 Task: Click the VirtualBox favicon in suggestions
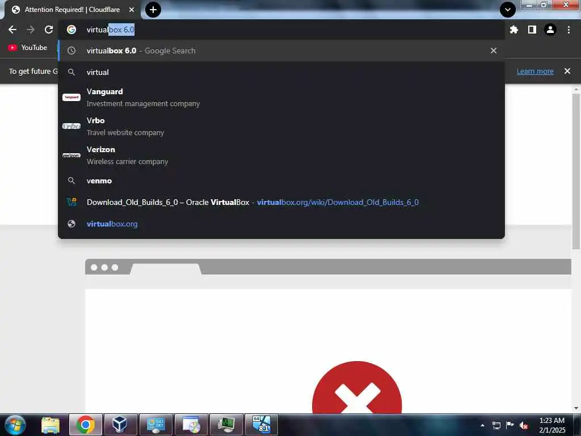tap(71, 202)
